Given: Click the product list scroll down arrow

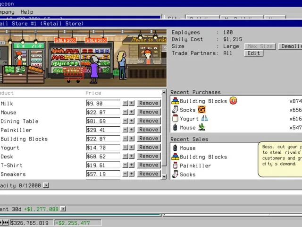Looking at the screenshot, I should (x=164, y=176).
